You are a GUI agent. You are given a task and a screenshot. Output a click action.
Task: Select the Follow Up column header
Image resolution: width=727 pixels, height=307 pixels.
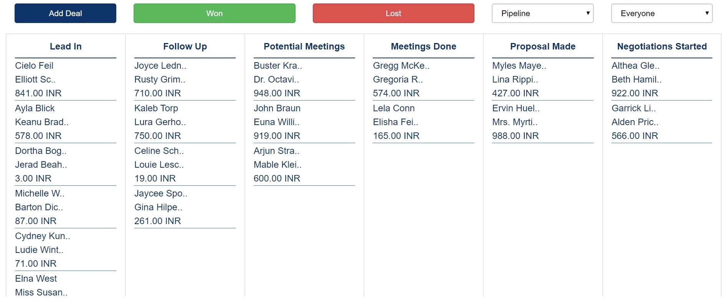(185, 46)
